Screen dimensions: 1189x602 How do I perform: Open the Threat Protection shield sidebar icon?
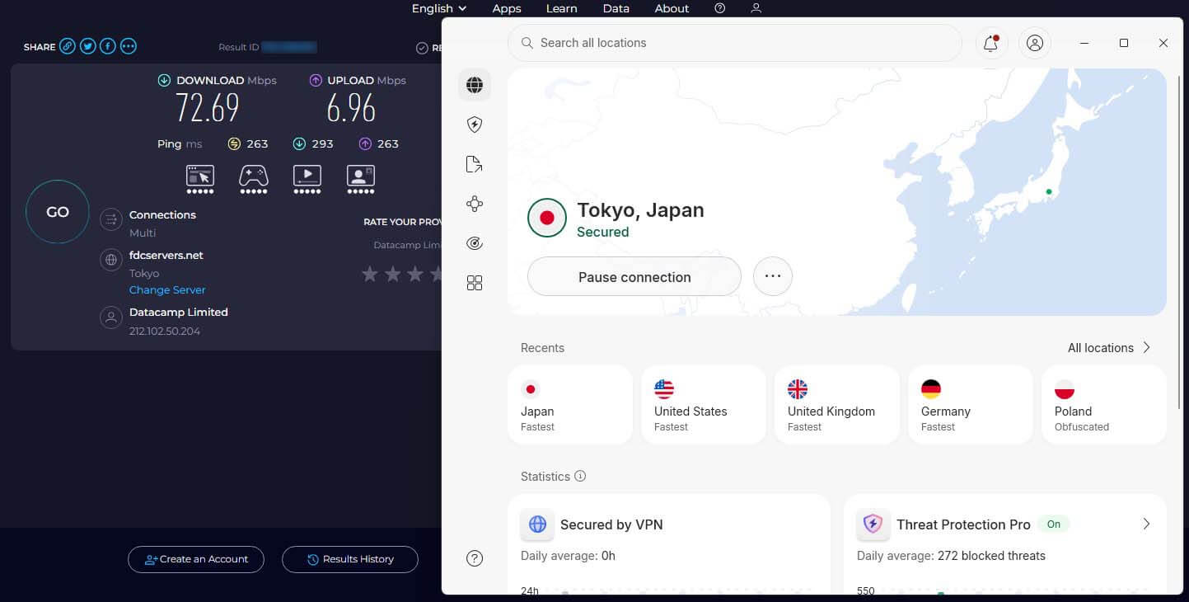coord(475,125)
